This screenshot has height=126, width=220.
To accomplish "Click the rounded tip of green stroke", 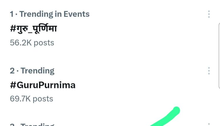I will pyautogui.click(x=176, y=111).
